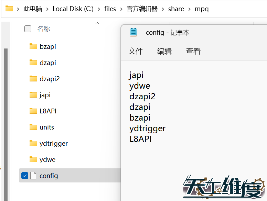267x201 pixels.
Task: Click the config - 记事本 window title
Action: 167,32
